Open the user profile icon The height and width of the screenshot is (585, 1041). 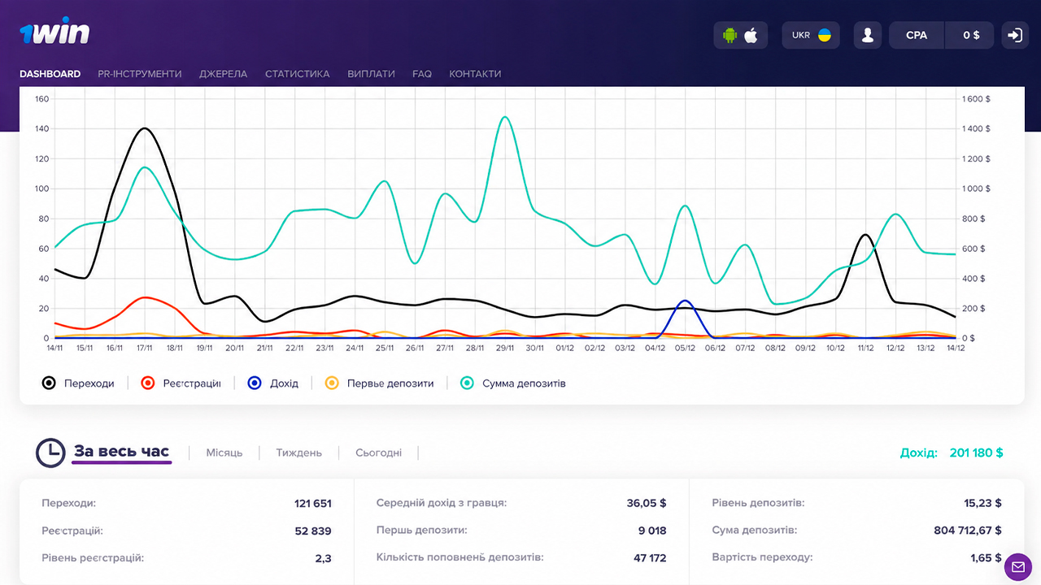click(868, 35)
